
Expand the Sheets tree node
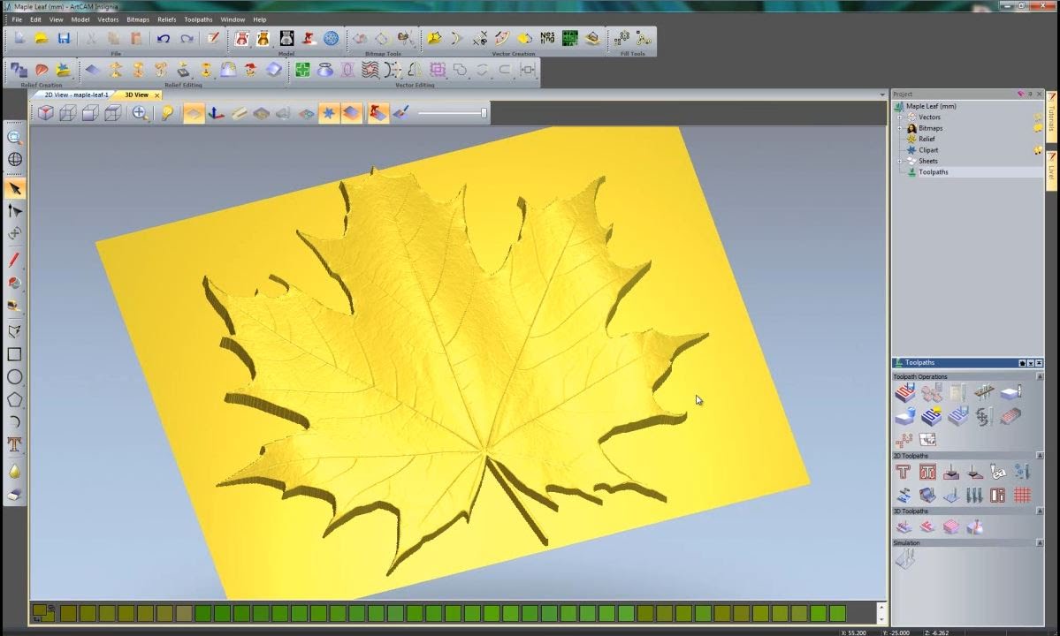click(900, 161)
